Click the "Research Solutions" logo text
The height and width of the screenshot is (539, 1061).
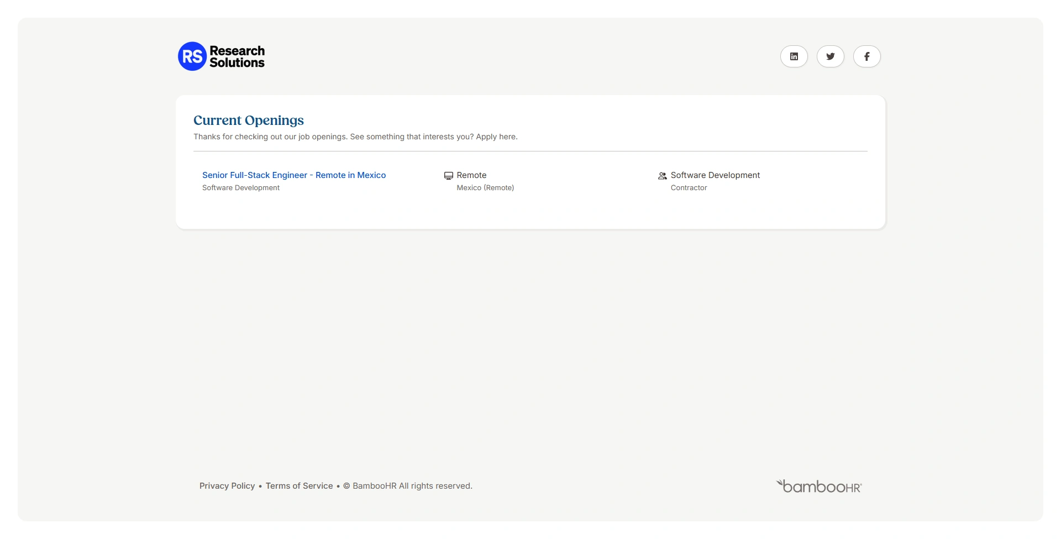pos(237,56)
